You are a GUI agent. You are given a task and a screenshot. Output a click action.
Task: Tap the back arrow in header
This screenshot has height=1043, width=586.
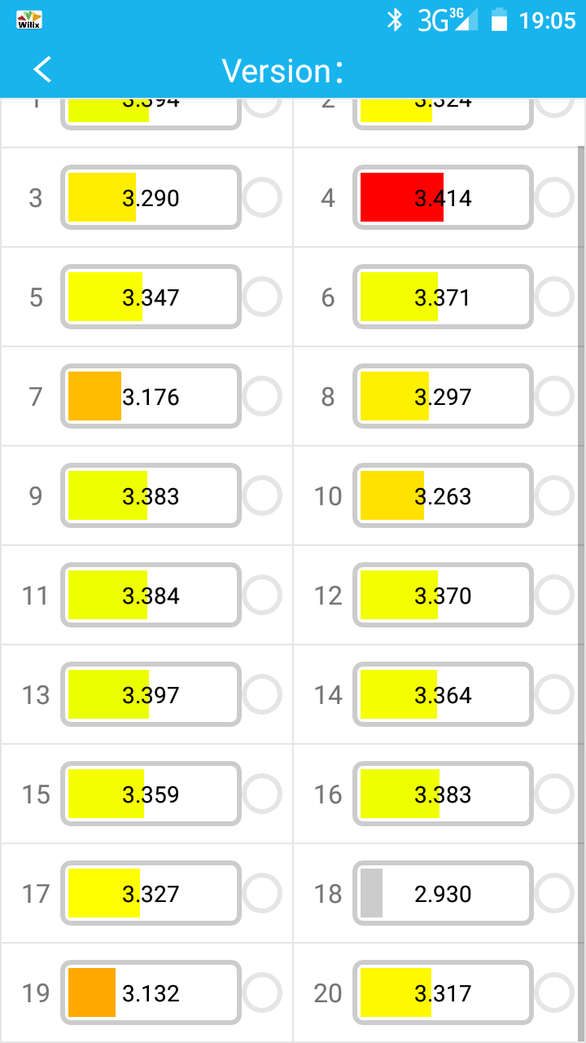[42, 70]
